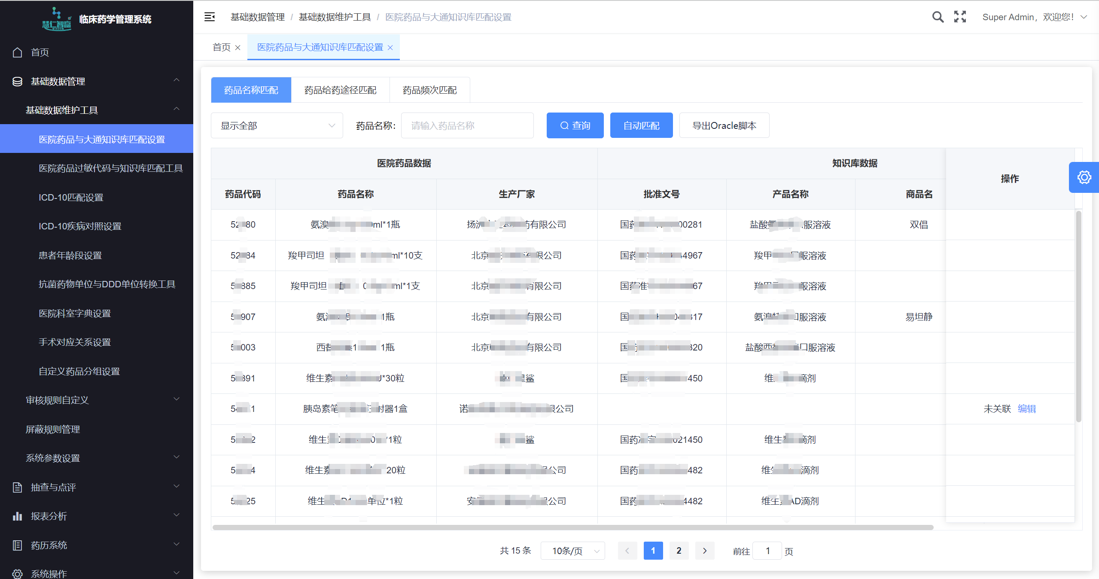
Task: Click the 易坦静 product name cell
Action: click(x=919, y=317)
